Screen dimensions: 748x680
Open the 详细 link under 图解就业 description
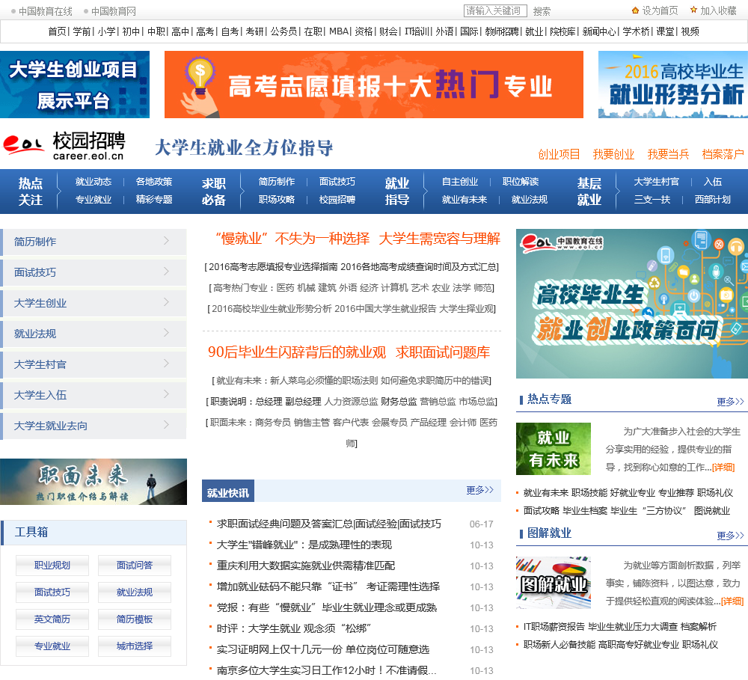[x=732, y=601]
